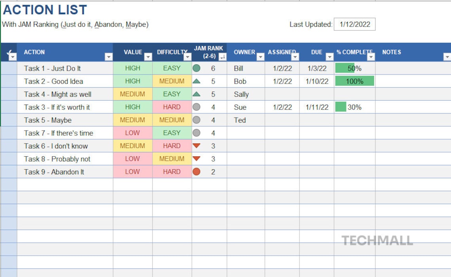451x277 pixels.
Task: Select the 100% progress bar for Task 2
Action: tap(354, 81)
